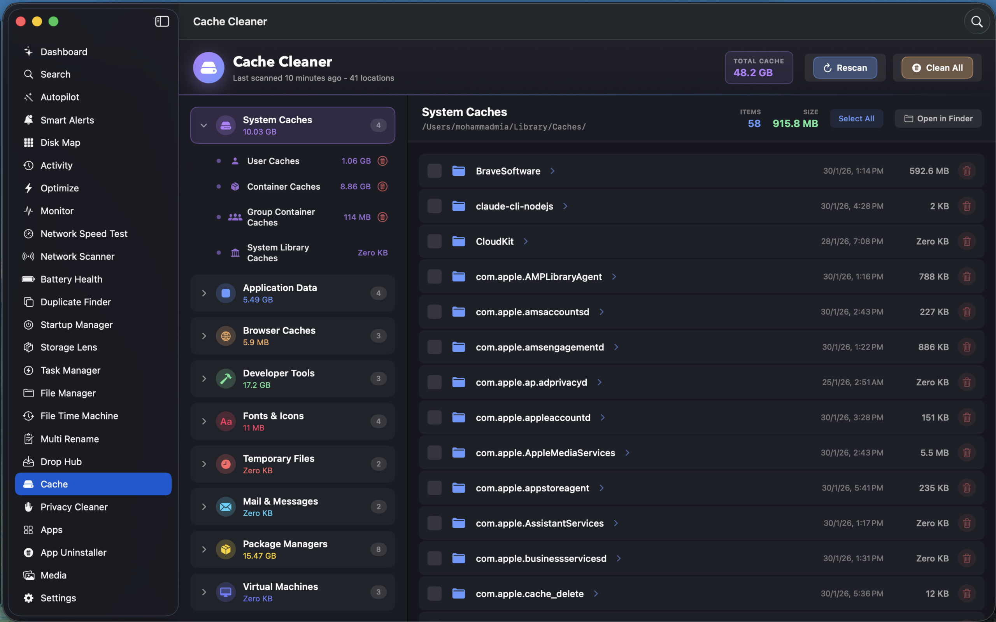Open Autopilot in the sidebar
This screenshot has width=996, height=622.
pyautogui.click(x=93, y=97)
